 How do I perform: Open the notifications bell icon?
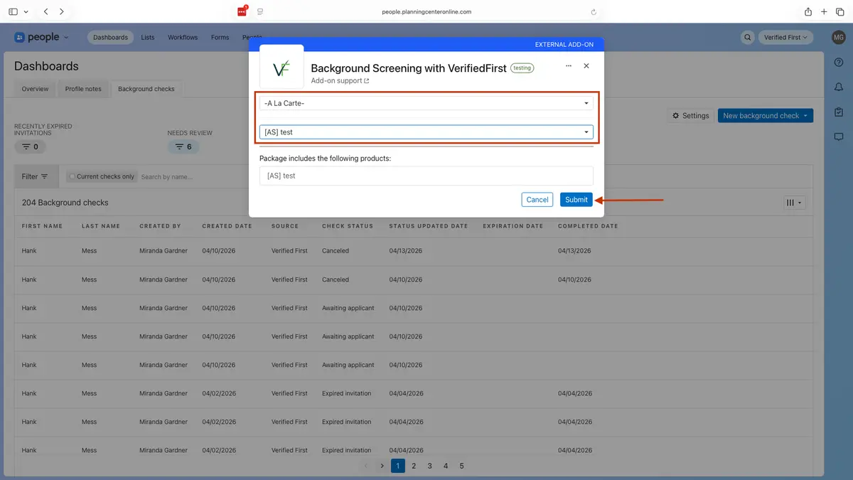[839, 87]
